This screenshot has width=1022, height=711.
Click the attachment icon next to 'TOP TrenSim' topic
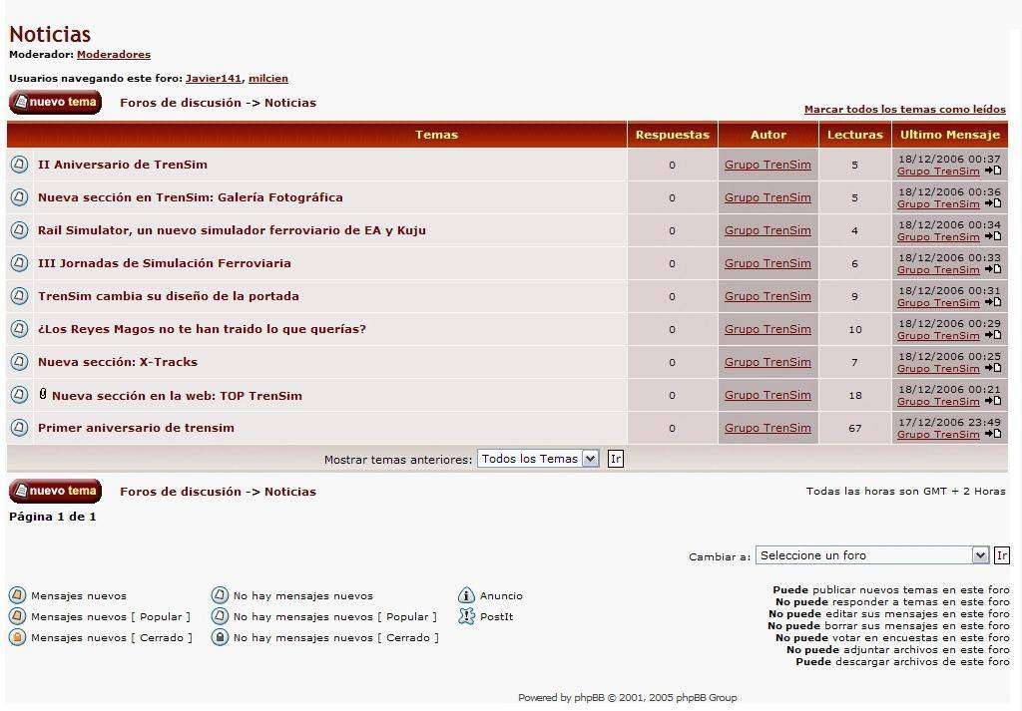coord(43,394)
